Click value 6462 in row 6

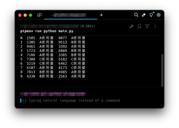point(63,63)
